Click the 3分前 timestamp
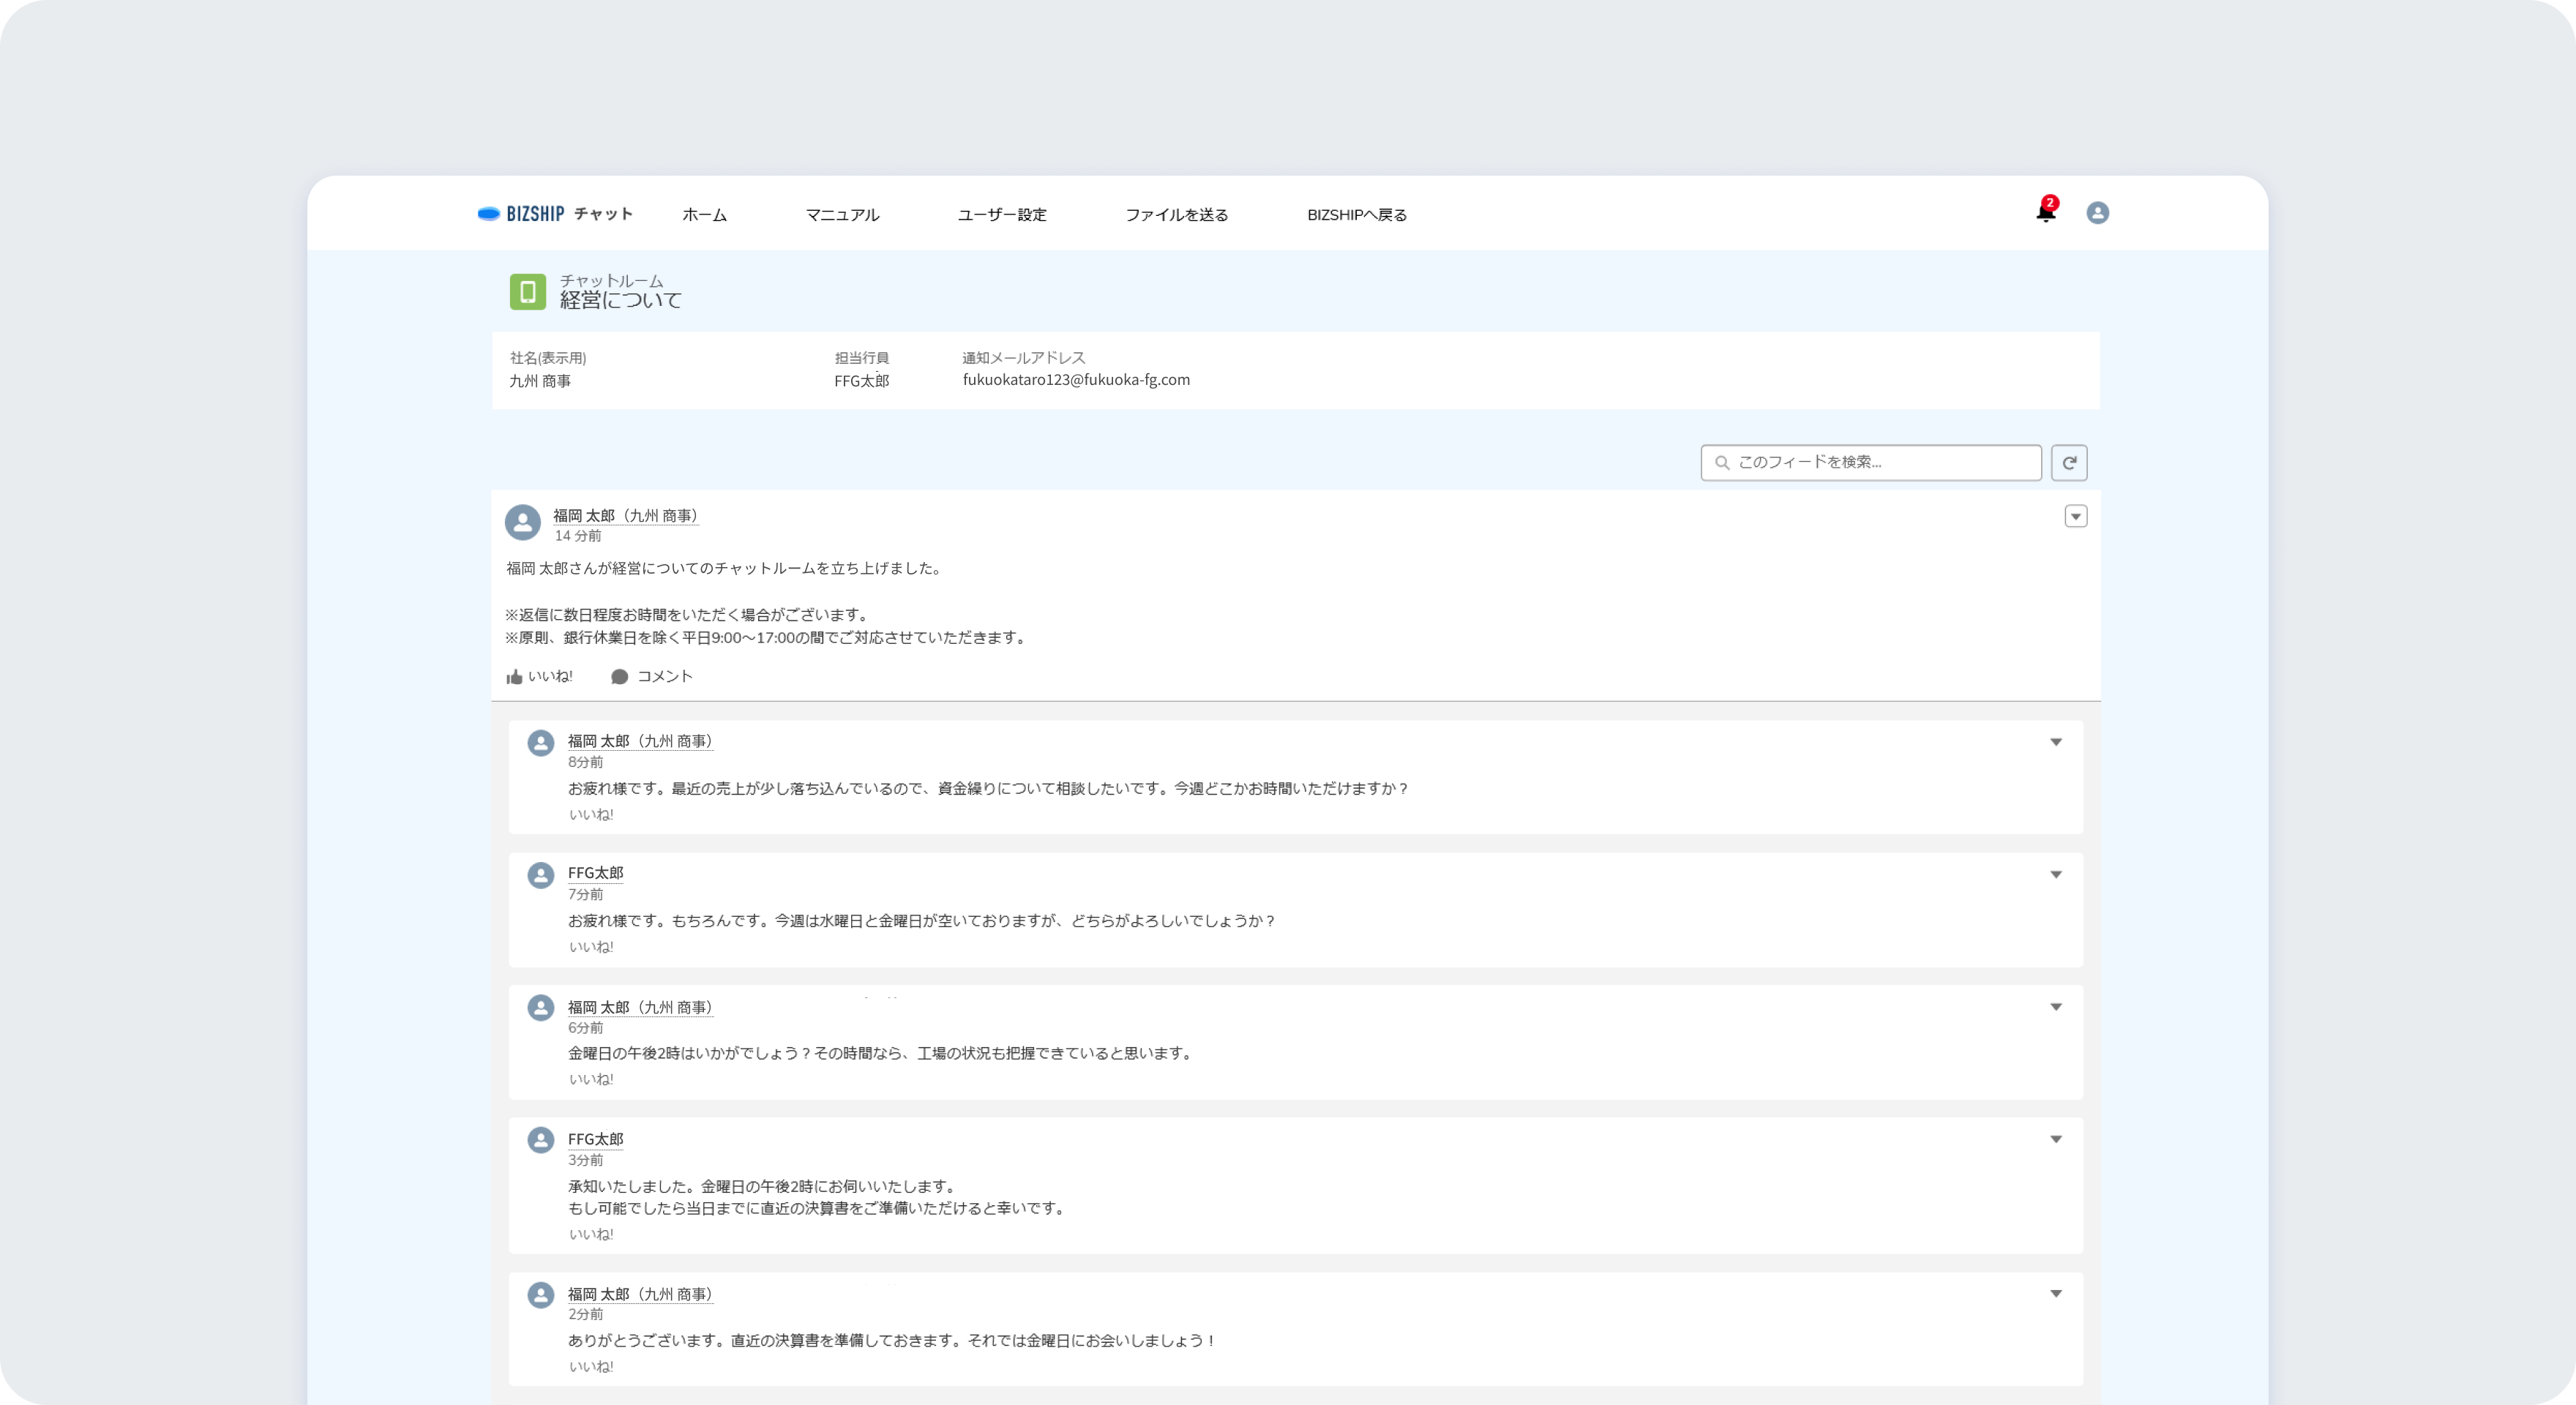Viewport: 2576px width, 1405px height. coord(585,1160)
